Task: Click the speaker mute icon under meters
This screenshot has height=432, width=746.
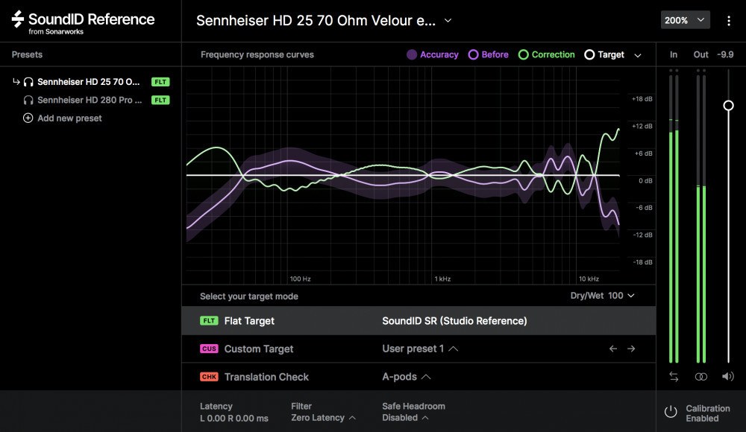Action: coord(727,376)
